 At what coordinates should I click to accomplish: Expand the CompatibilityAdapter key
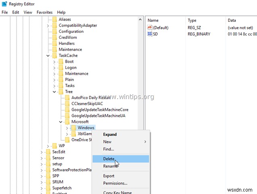[48, 26]
